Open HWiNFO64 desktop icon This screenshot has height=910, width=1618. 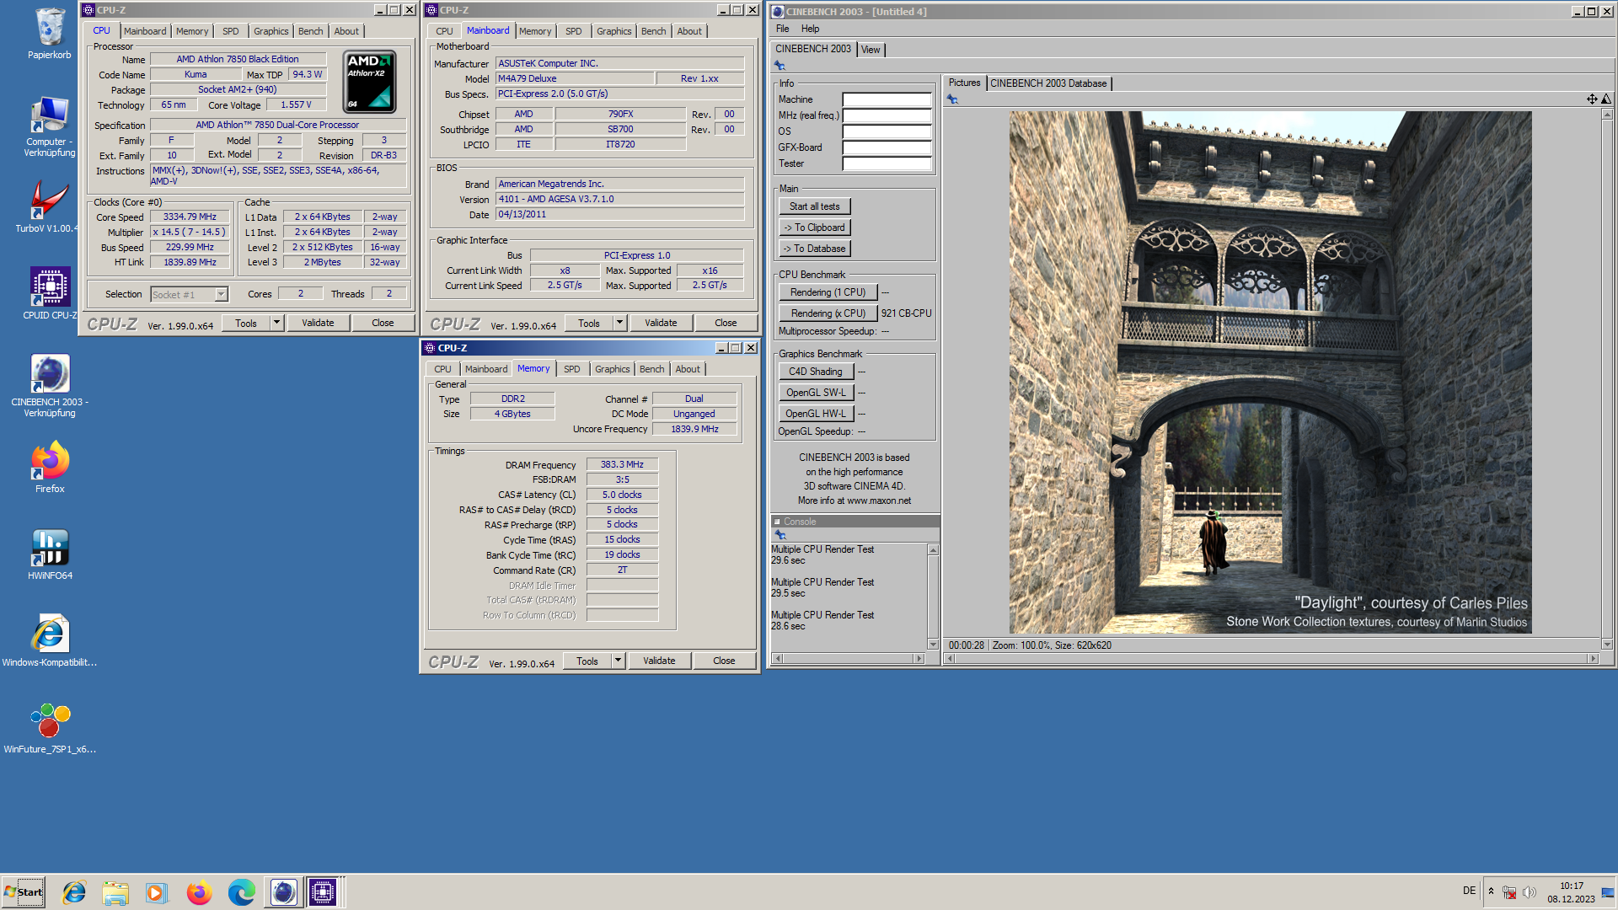tap(50, 554)
